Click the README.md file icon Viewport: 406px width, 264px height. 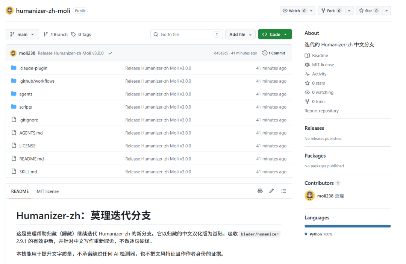(14, 159)
